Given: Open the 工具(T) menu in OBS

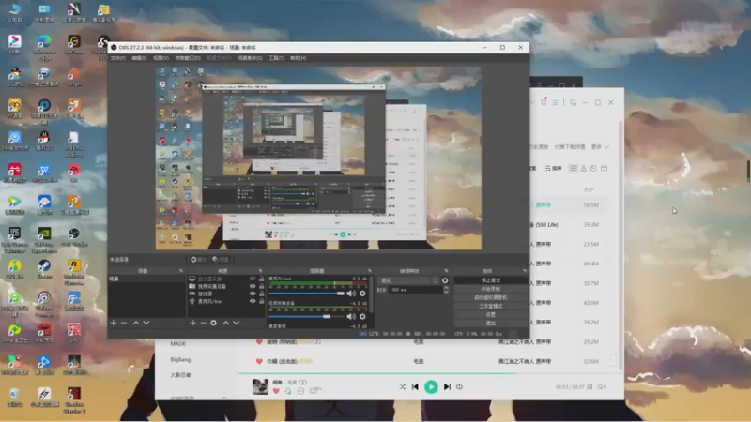Looking at the screenshot, I should (x=276, y=58).
